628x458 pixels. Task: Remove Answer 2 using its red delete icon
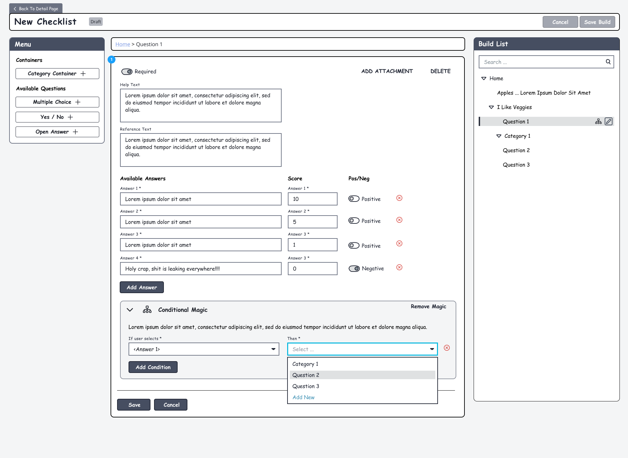(399, 220)
